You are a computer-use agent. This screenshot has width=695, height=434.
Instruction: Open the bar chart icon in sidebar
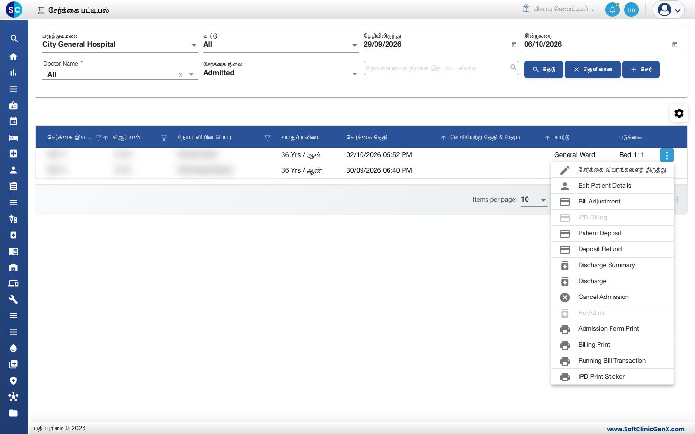tap(14, 73)
